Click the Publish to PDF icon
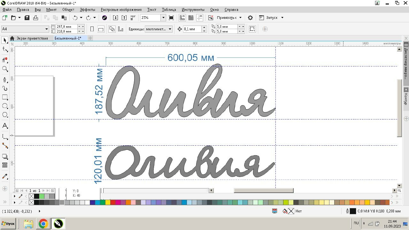409x230 pixels. point(133,18)
